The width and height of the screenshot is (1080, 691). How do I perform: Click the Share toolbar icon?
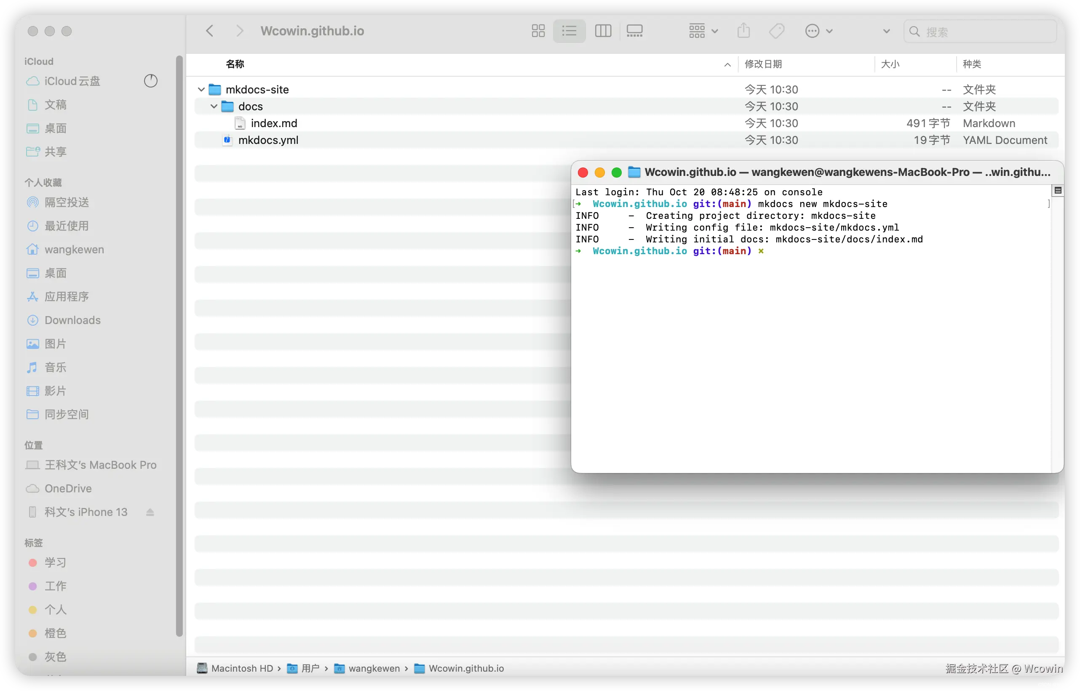pos(743,31)
